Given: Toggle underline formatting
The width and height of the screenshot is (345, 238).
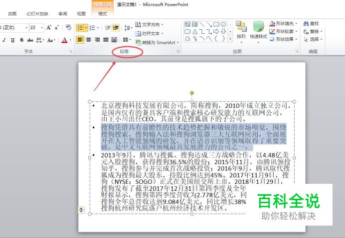Looking at the screenshot, I should point(13,40).
